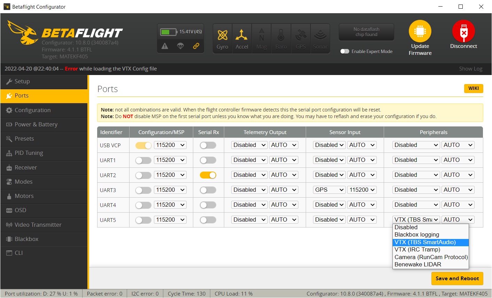The height and width of the screenshot is (298, 492).
Task: Click the link status icon
Action: coord(196,46)
